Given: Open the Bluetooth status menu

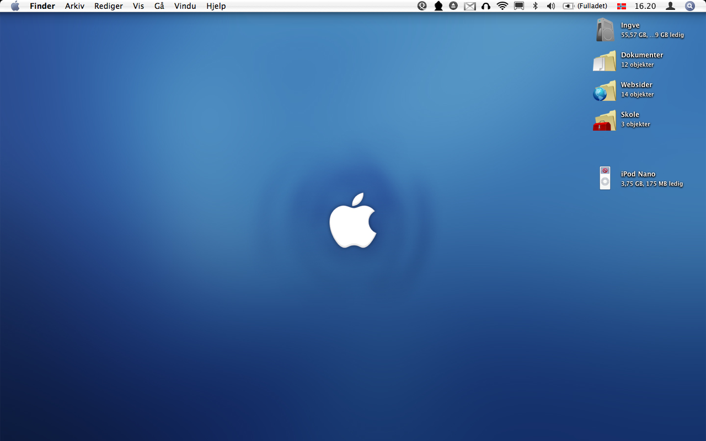Looking at the screenshot, I should click(535, 6).
